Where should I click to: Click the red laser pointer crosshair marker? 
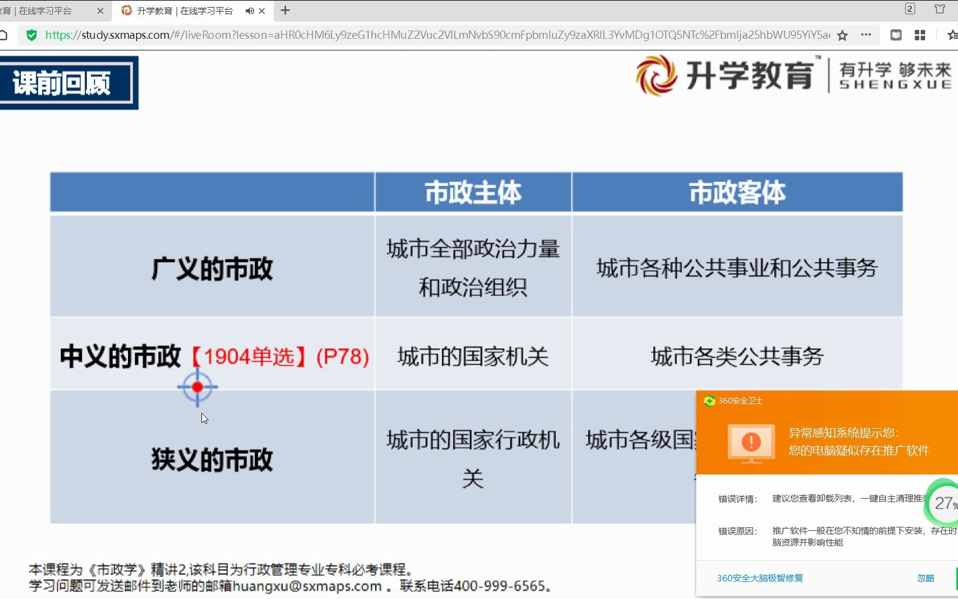pyautogui.click(x=197, y=387)
